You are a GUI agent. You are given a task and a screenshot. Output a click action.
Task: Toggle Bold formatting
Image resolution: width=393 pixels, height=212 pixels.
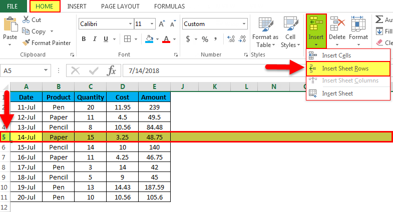(x=84, y=39)
